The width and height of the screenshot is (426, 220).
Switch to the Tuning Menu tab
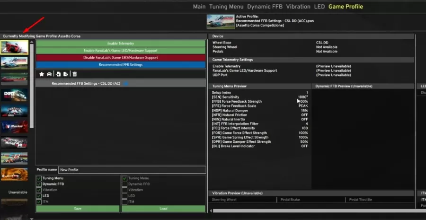pyautogui.click(x=226, y=7)
